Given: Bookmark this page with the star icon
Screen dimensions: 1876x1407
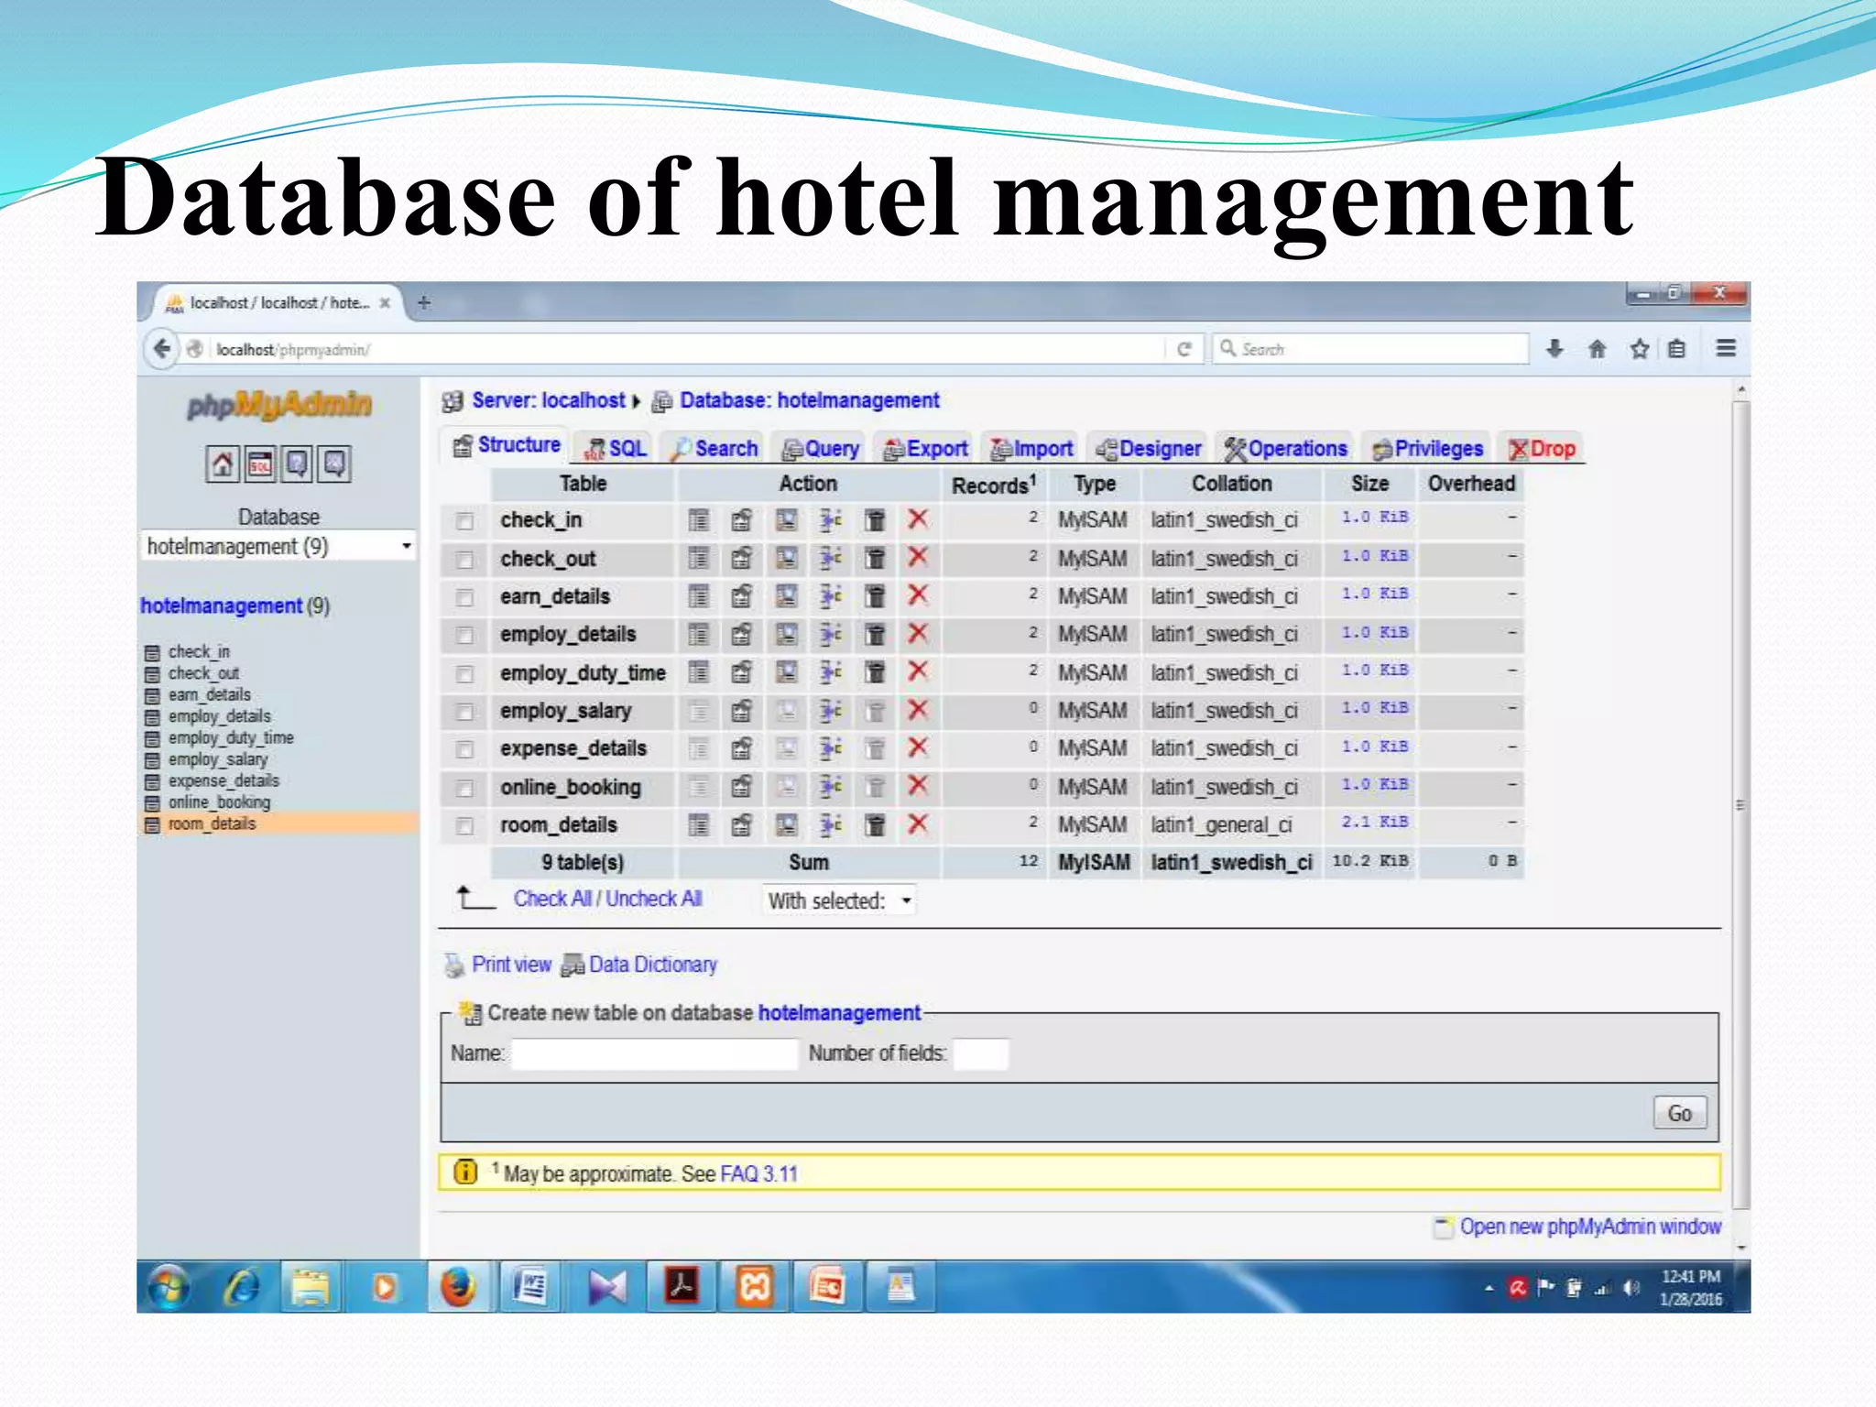Looking at the screenshot, I should click(x=1640, y=349).
